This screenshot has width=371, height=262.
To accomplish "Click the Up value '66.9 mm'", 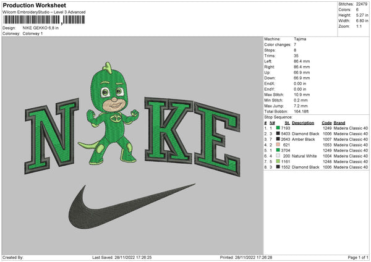I will 302,72.
